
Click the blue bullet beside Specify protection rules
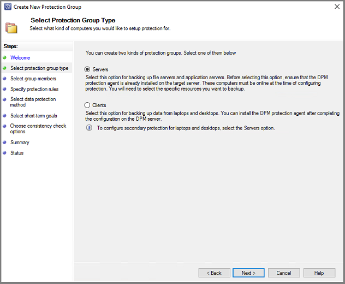click(x=4, y=89)
